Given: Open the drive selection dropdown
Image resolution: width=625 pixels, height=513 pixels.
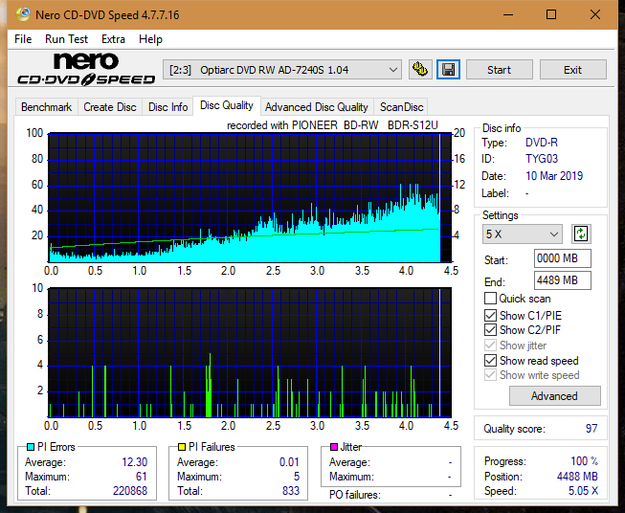Looking at the screenshot, I should [283, 70].
